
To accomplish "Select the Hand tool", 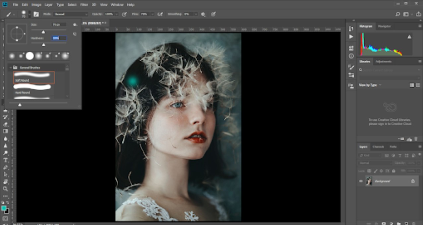I will tap(5, 182).
